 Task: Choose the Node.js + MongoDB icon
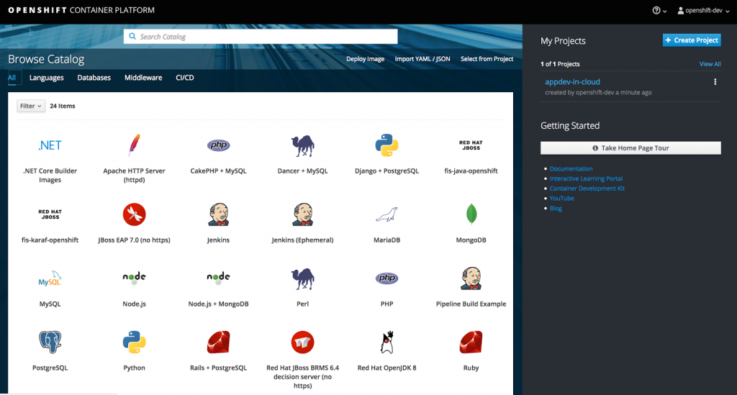(x=219, y=278)
